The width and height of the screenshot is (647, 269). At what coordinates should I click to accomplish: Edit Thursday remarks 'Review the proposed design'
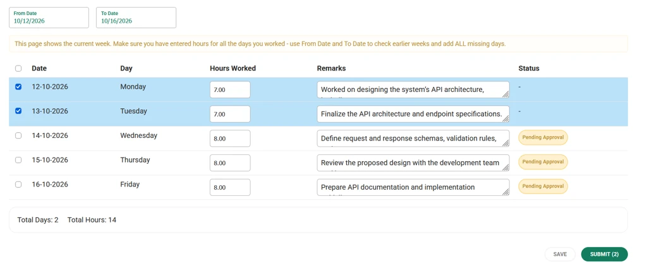click(413, 163)
